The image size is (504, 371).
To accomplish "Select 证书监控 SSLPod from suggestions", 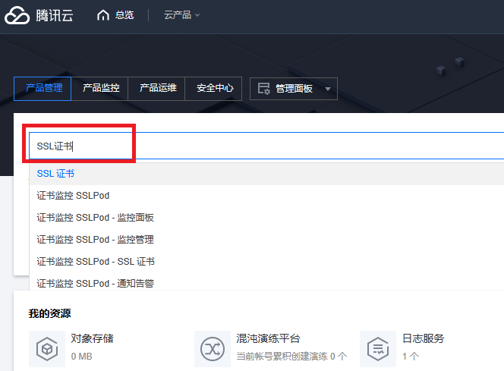I will pos(73,196).
